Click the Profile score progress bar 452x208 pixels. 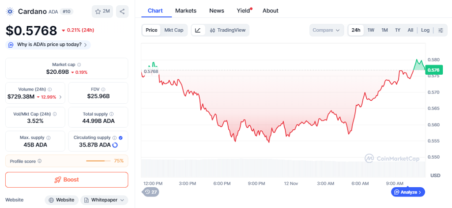98,161
